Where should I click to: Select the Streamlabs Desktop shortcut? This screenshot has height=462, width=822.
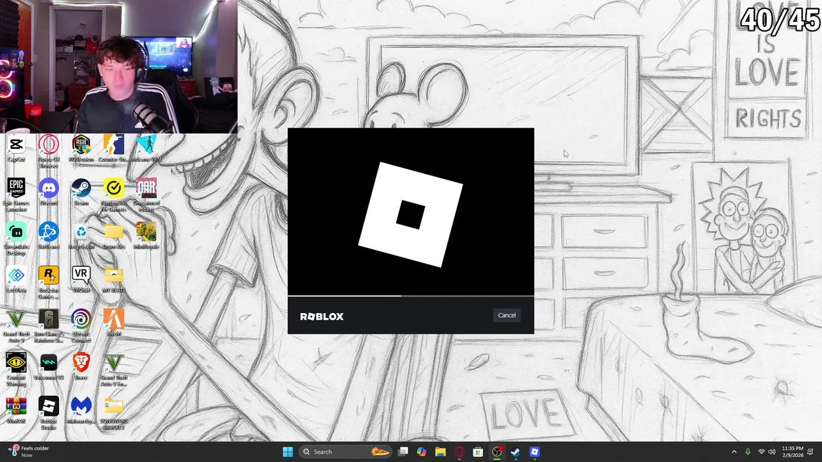(x=16, y=239)
